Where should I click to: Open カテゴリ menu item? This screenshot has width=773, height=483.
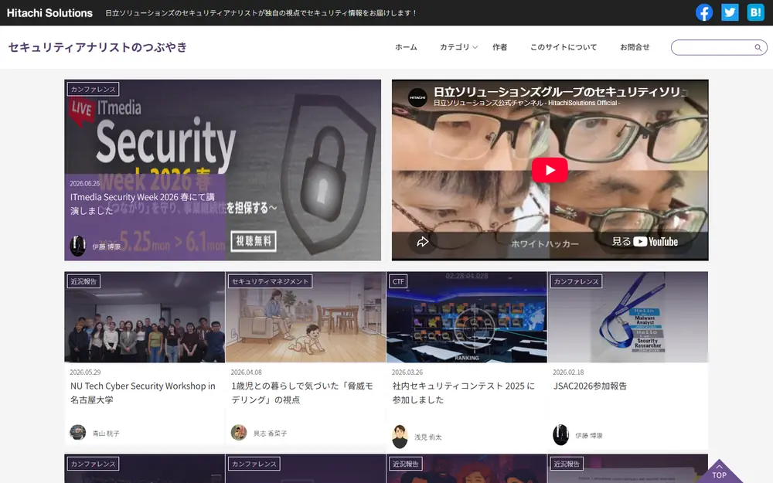(455, 47)
